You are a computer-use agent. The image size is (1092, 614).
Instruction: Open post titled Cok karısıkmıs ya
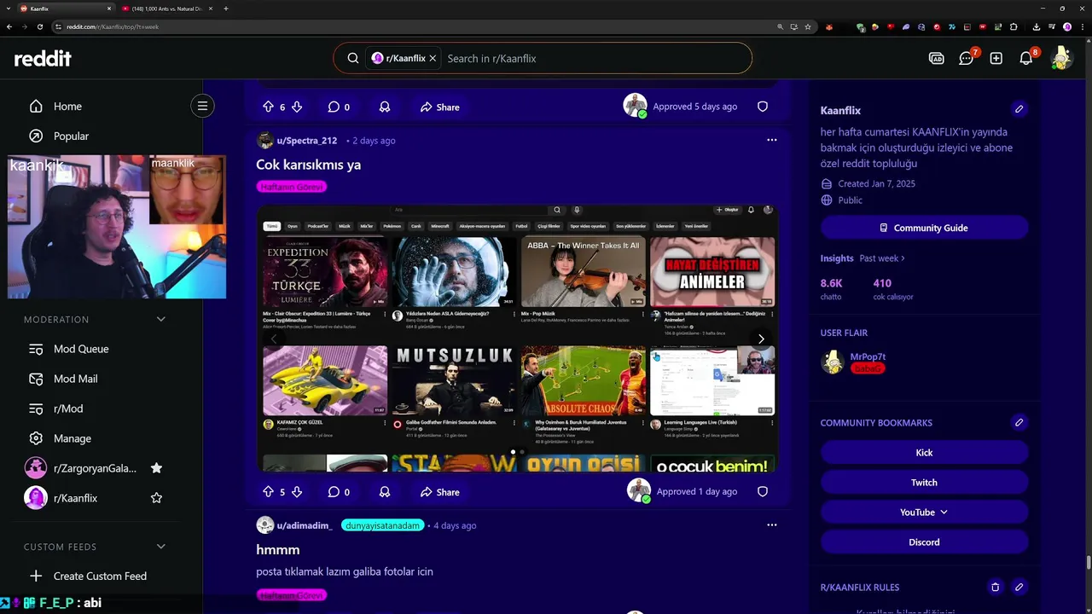click(309, 165)
